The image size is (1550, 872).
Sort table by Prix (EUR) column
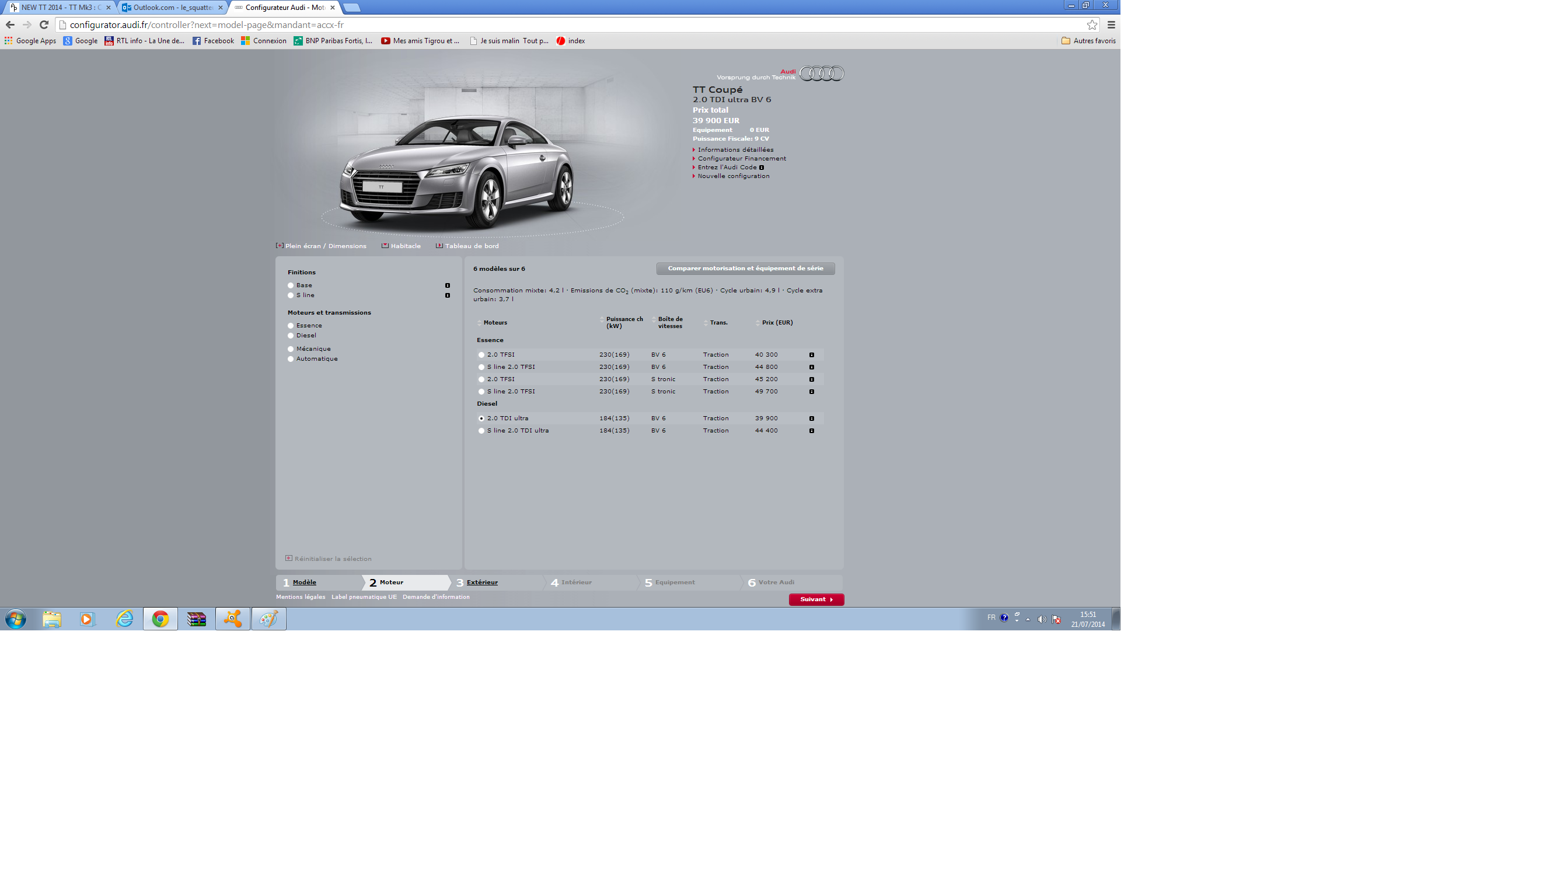coord(776,323)
